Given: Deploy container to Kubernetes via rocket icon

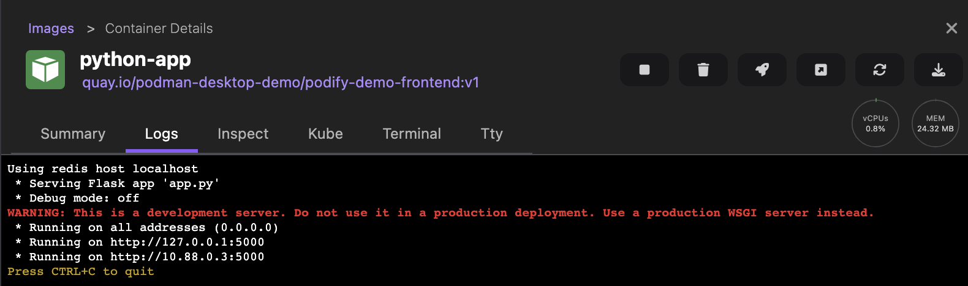Looking at the screenshot, I should [x=762, y=70].
